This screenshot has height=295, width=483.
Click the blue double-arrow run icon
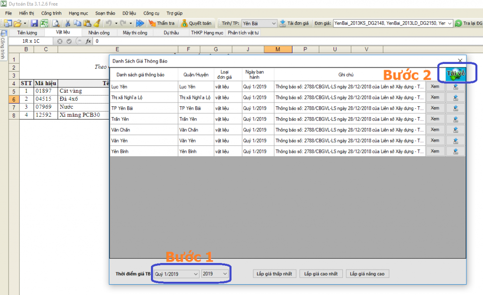pyautogui.click(x=140, y=23)
